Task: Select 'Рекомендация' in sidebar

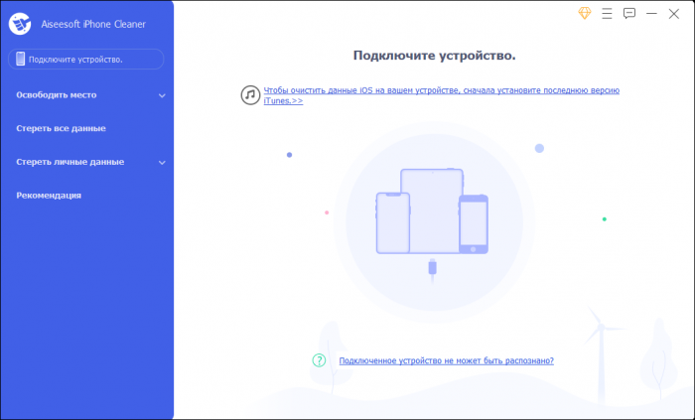Action: click(x=49, y=196)
